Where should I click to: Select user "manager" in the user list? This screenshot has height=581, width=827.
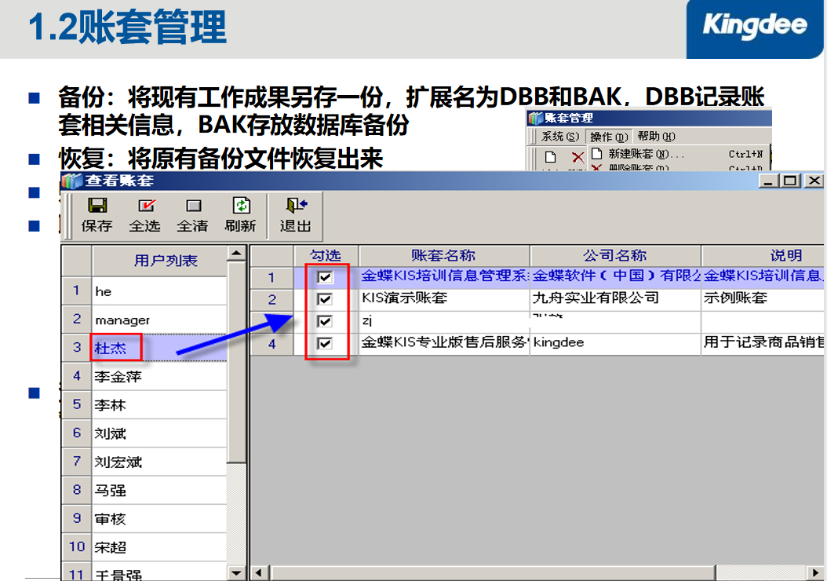pos(159,320)
